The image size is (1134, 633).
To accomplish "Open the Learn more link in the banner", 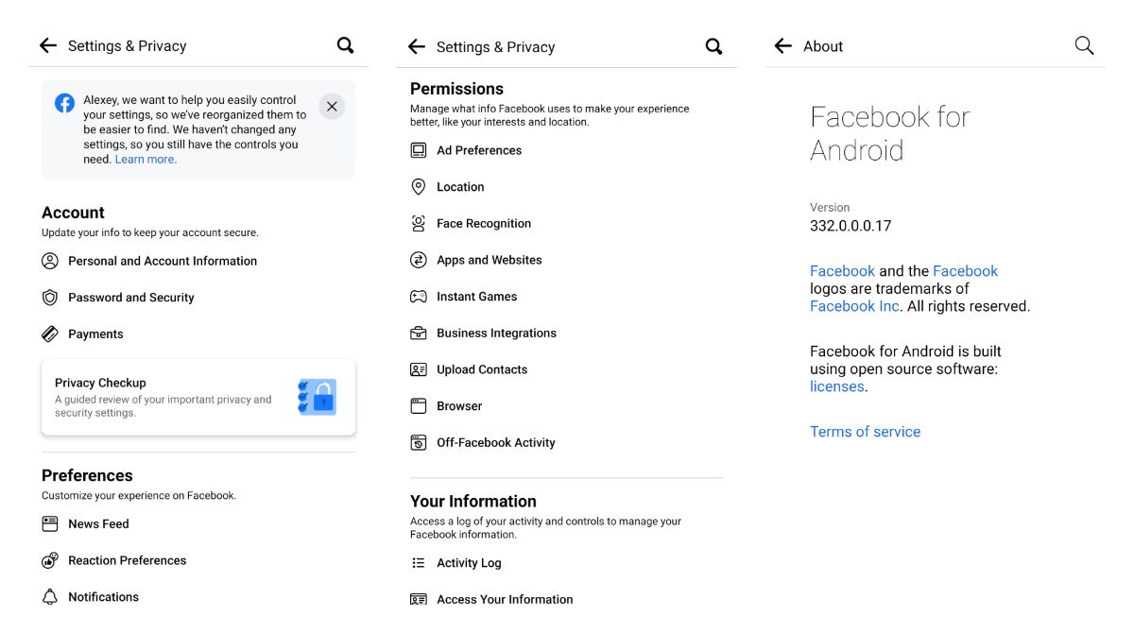I will [x=146, y=160].
